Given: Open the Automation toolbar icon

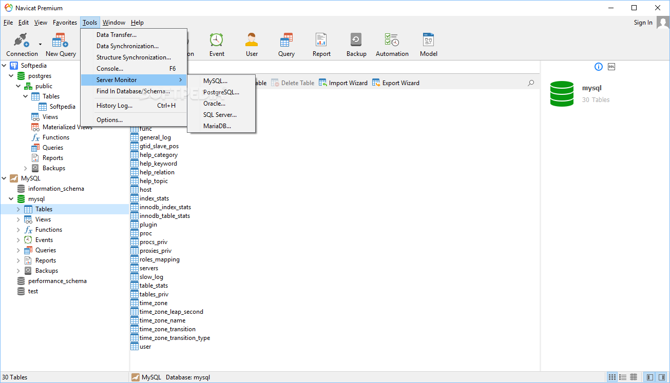Looking at the screenshot, I should 392,45.
